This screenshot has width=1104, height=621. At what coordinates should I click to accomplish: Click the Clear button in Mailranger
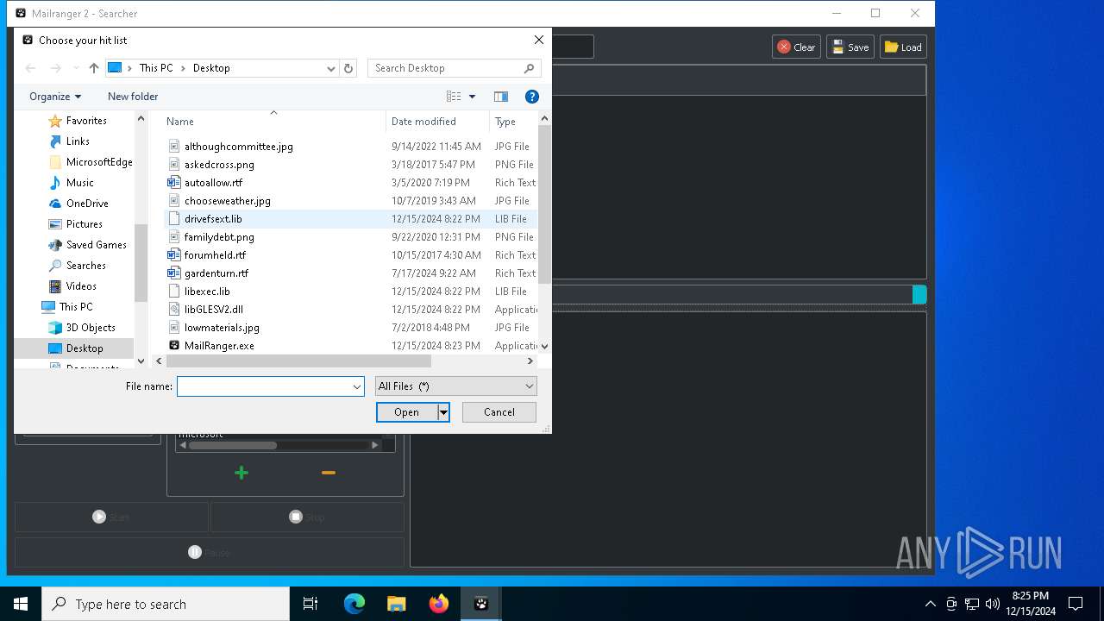tap(796, 47)
